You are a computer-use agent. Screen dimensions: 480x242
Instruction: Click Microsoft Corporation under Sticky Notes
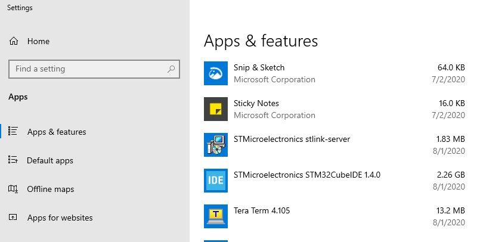pyautogui.click(x=274, y=116)
